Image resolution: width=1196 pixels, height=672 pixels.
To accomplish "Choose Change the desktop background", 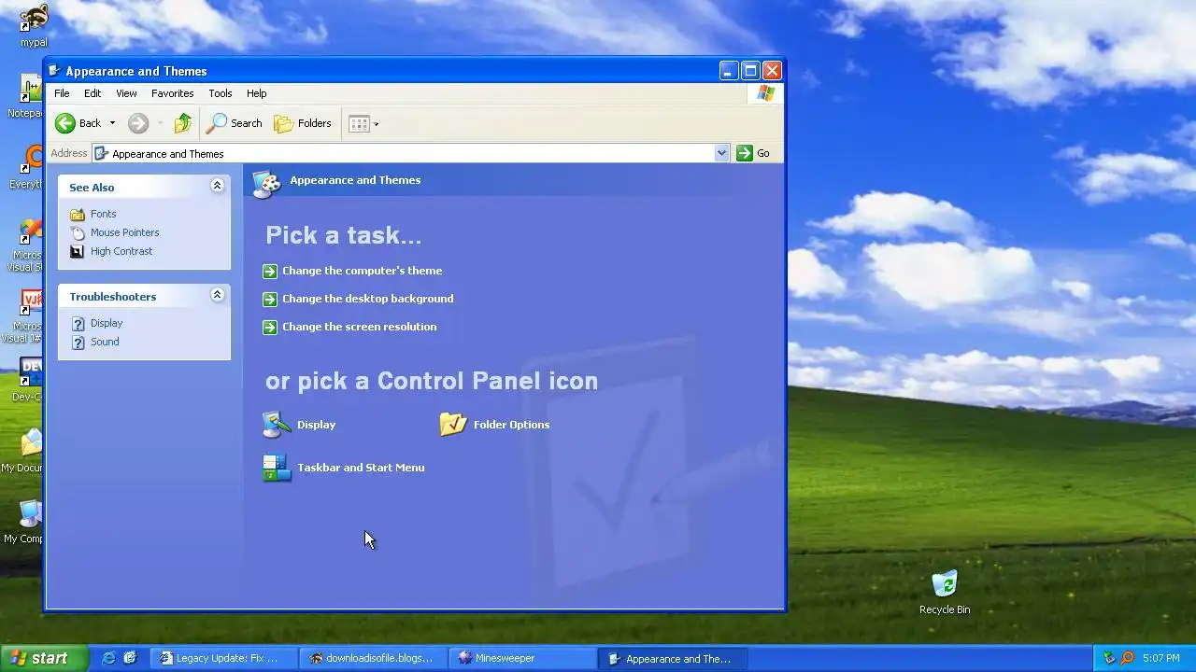I will (368, 299).
